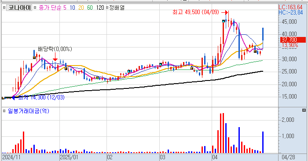Click the tallest red volume bar in April
Screen dimensions: 308x161
coord(223,133)
